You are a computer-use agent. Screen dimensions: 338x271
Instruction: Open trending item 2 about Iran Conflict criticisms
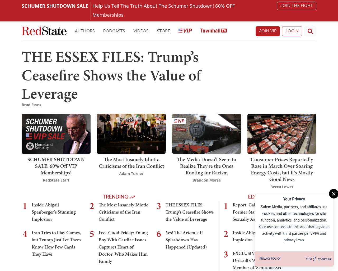pos(123,212)
